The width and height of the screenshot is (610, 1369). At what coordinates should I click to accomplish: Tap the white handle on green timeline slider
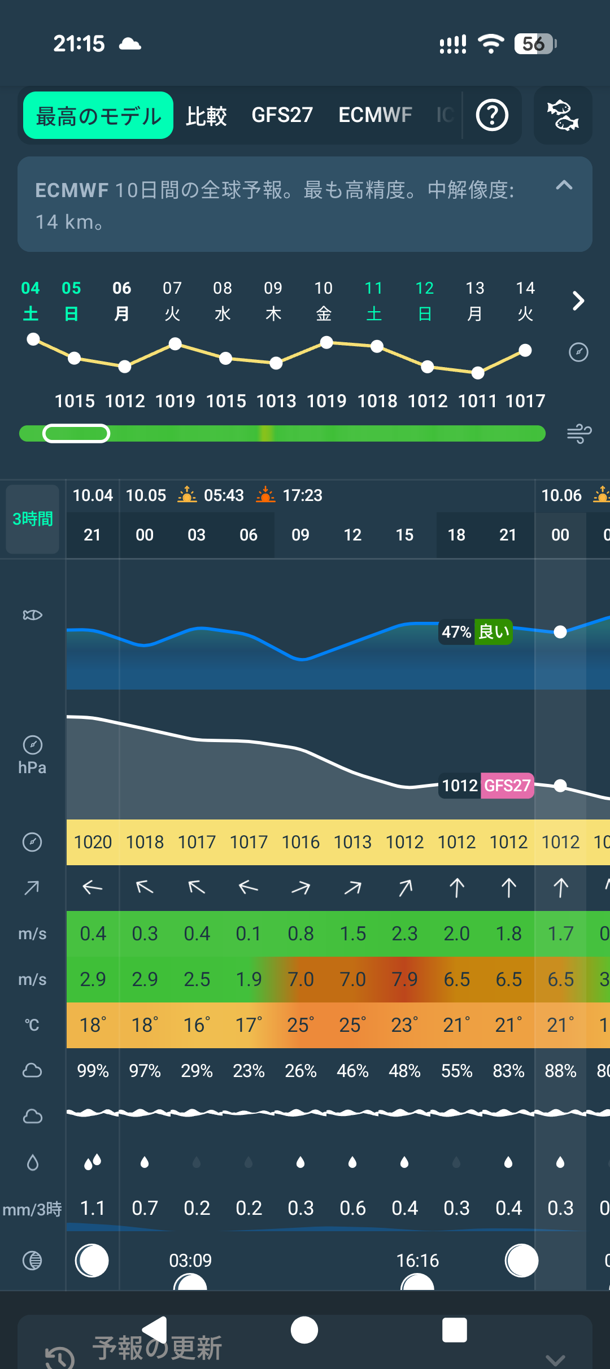click(76, 434)
